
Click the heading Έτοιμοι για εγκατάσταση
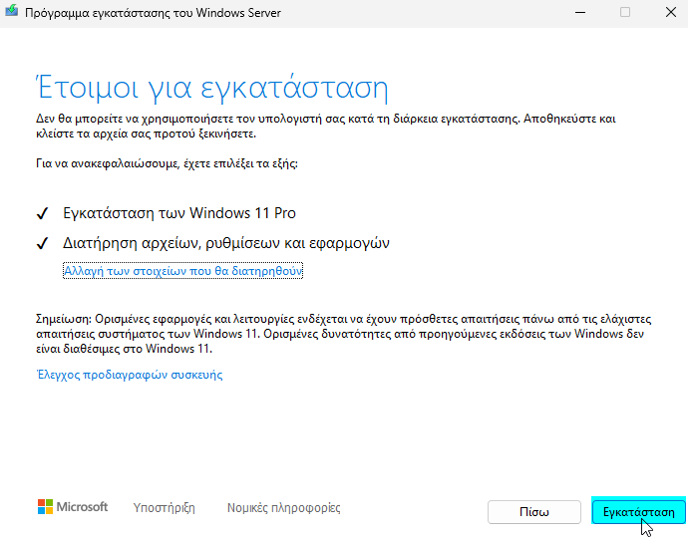pos(212,88)
